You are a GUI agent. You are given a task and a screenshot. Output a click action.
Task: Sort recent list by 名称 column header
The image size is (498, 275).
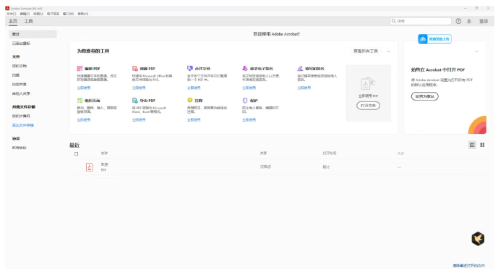coord(104,153)
